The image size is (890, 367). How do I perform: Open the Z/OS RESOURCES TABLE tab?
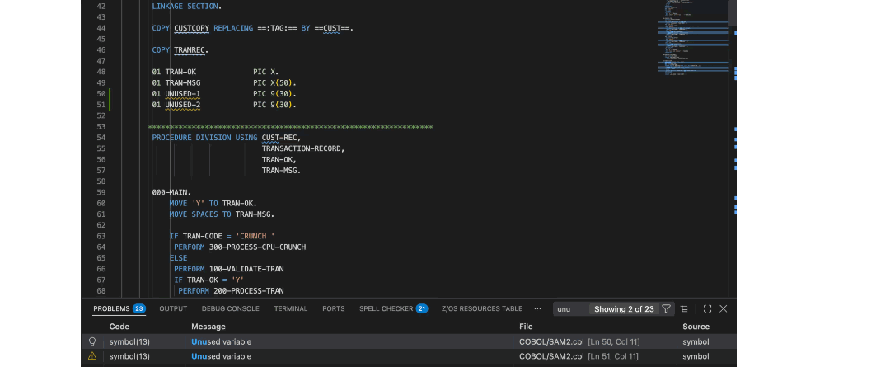[482, 309]
